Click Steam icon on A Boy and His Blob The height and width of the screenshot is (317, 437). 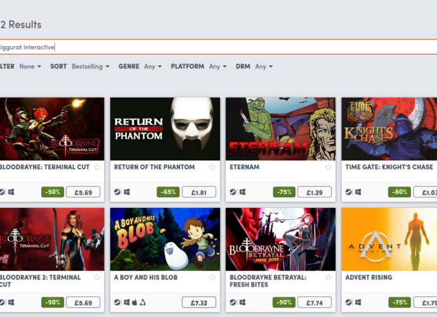coord(117,302)
